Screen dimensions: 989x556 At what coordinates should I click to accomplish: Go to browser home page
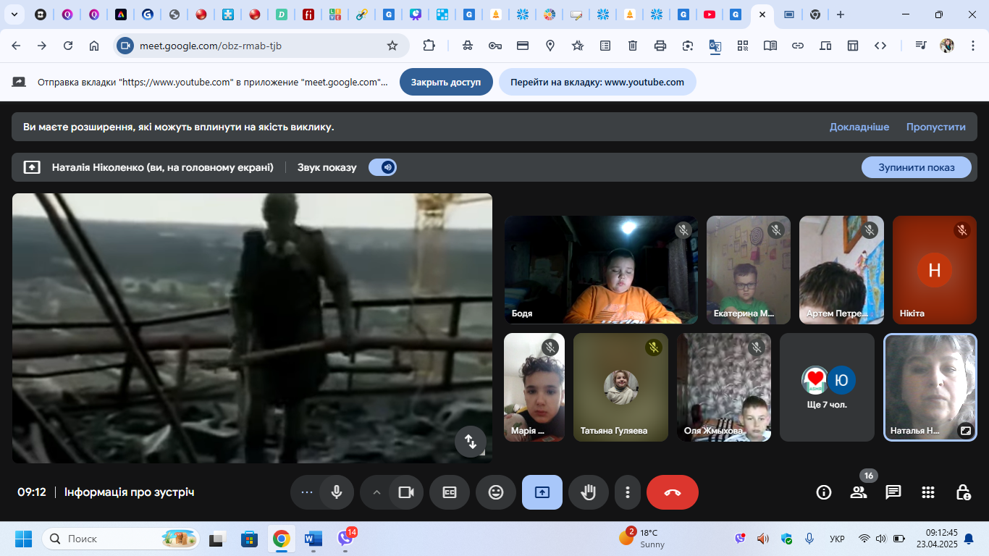94,46
